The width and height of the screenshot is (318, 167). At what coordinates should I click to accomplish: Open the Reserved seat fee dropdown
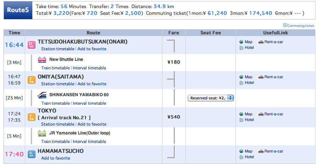pos(210,98)
